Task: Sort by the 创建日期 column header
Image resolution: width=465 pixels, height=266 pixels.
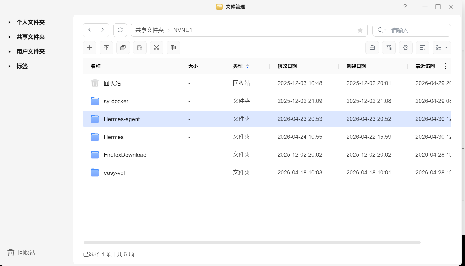Action: click(356, 66)
